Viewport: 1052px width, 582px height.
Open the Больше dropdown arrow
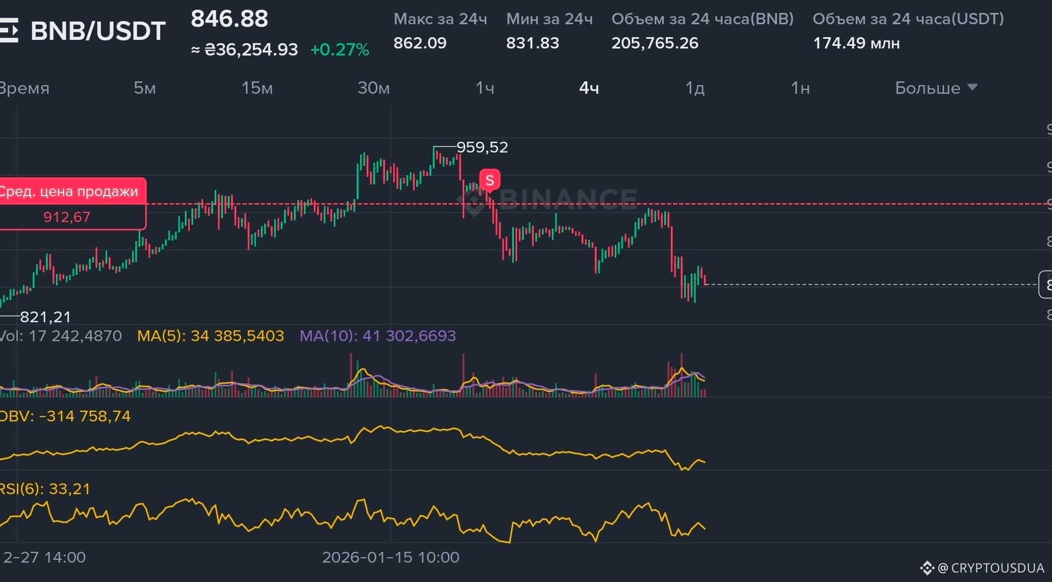972,87
